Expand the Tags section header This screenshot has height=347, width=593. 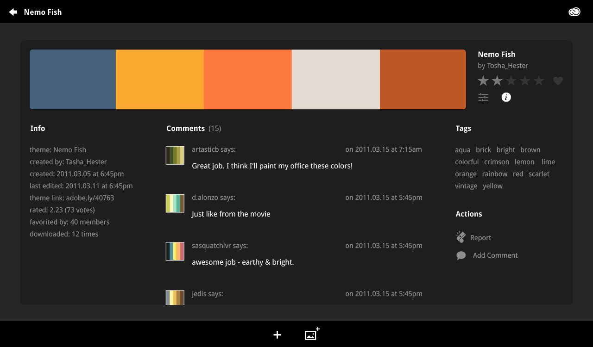tap(463, 128)
